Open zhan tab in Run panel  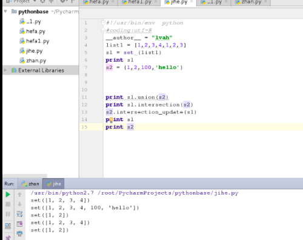pos(30,184)
